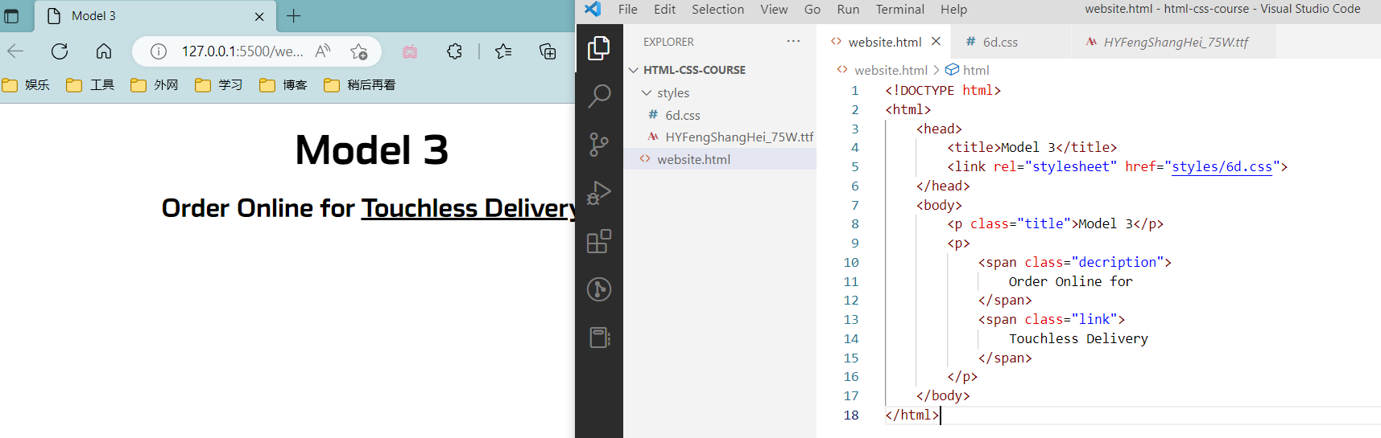Go back in the browser
Viewport: 1381px width, 438px height.
pos(15,51)
